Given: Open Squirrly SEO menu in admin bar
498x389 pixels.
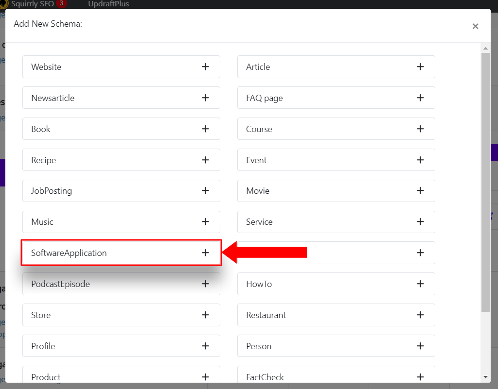Looking at the screenshot, I should (33, 4).
